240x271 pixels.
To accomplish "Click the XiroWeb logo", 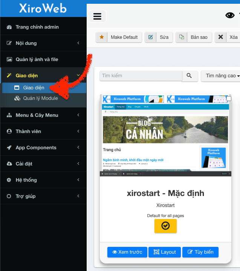I will 43,8.
